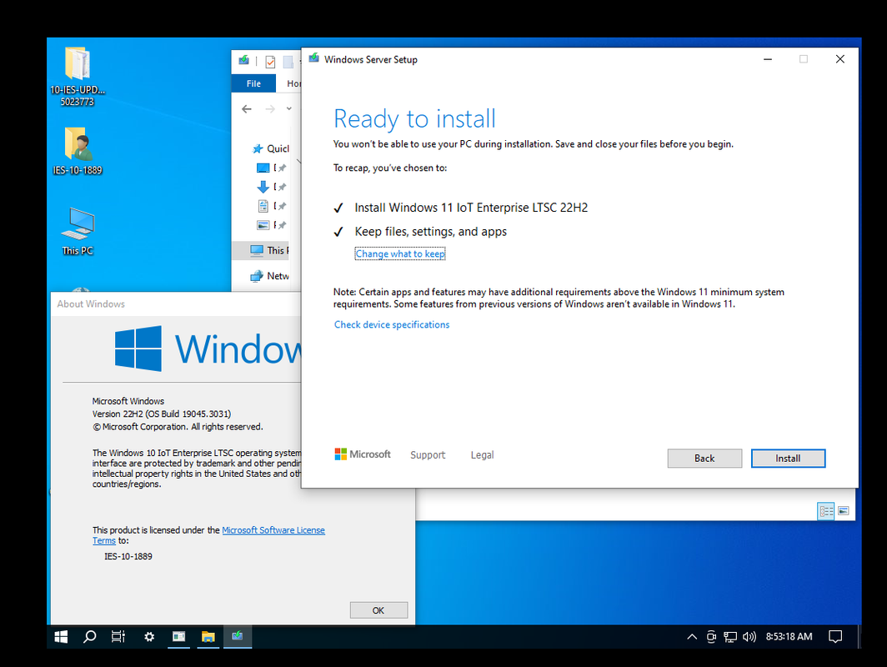Open the Legal link in setup footer

pos(482,455)
